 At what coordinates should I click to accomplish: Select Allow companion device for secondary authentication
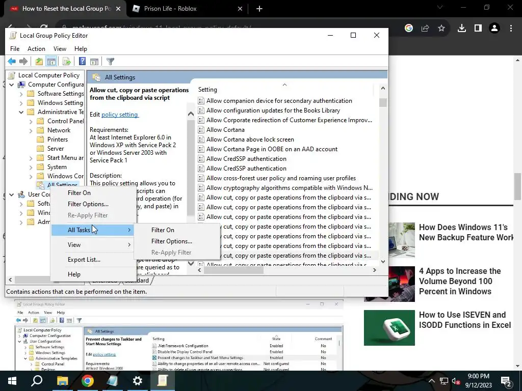pyautogui.click(x=279, y=101)
